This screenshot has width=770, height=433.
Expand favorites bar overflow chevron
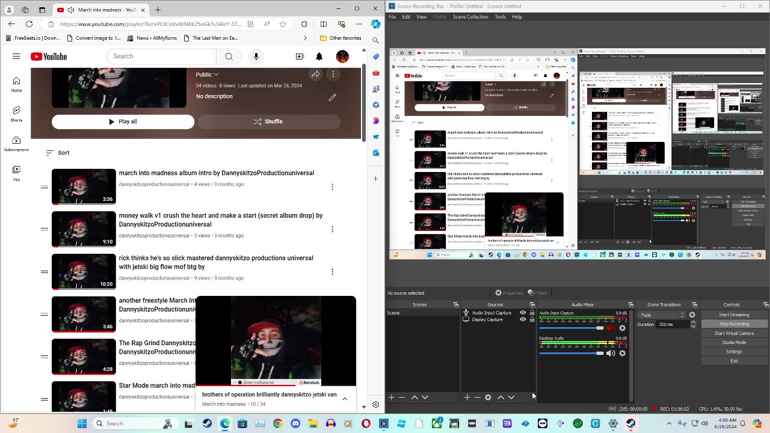[305, 38]
